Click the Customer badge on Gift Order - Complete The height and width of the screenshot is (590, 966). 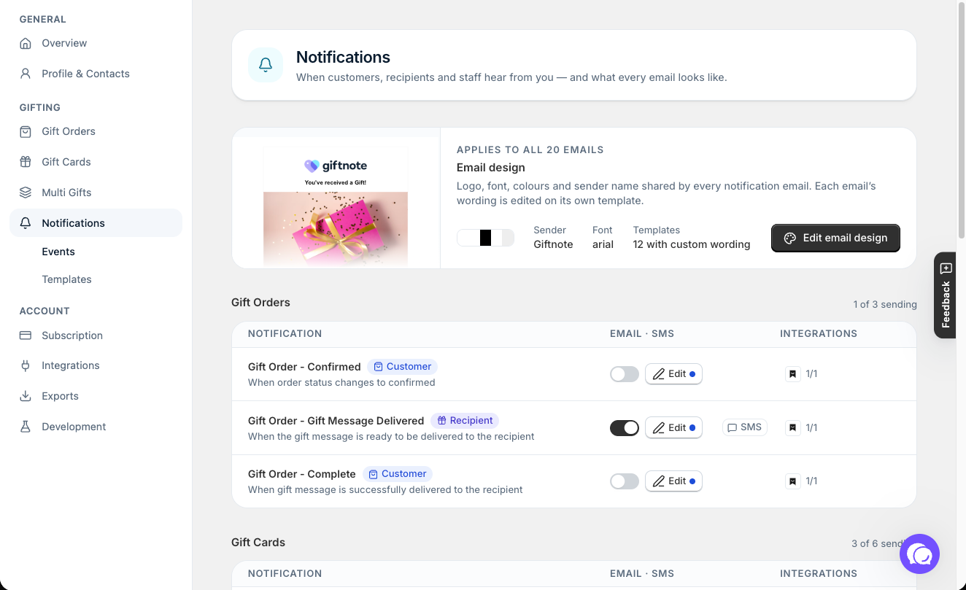pyautogui.click(x=397, y=474)
